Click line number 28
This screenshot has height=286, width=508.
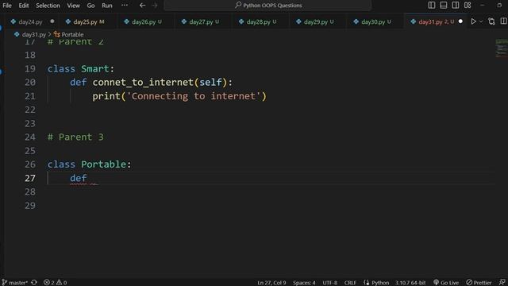[30, 191]
